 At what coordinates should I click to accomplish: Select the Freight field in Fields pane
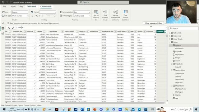tap(178, 58)
